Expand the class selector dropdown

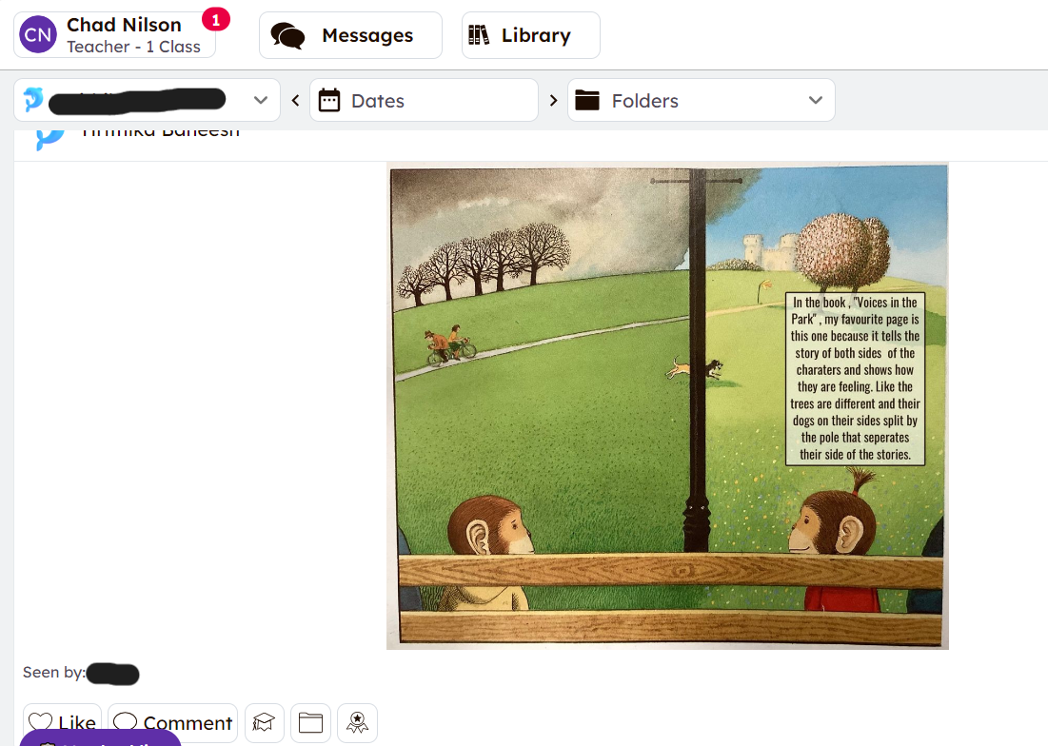coord(260,100)
